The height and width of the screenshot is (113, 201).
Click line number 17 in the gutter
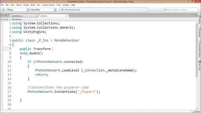(x=9, y=92)
